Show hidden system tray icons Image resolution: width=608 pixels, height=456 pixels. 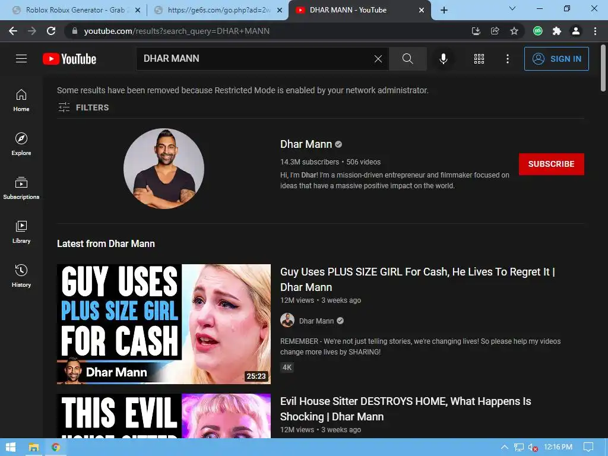505,447
